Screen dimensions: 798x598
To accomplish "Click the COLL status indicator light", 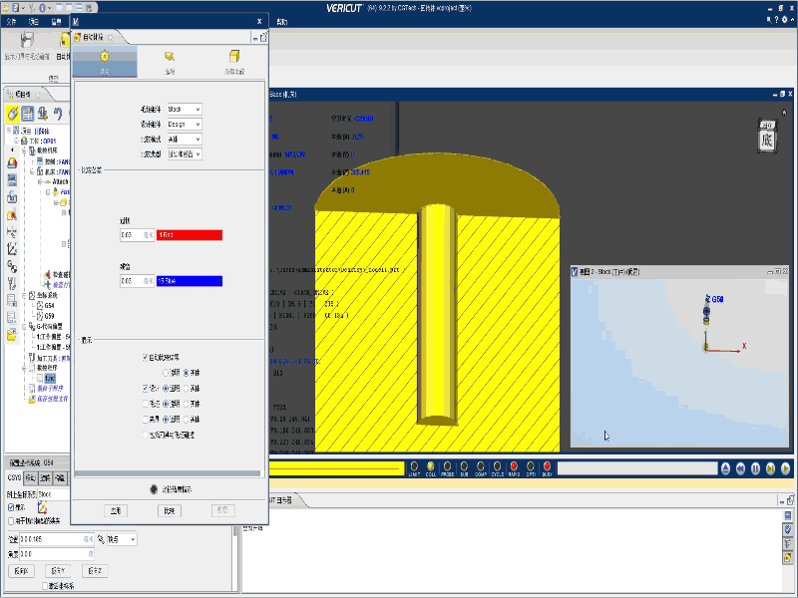I will (430, 465).
